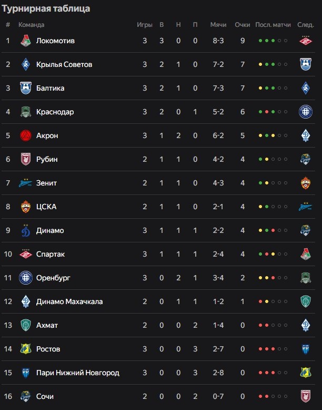The width and height of the screenshot is (322, 410).
Task: Open Пари Нижний Новгород team link
Action: pos(77,373)
